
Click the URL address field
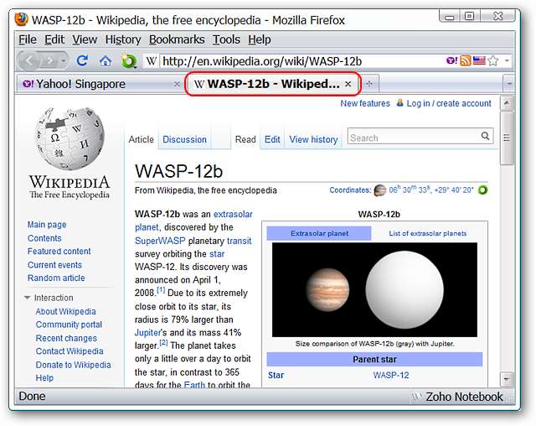[302, 61]
